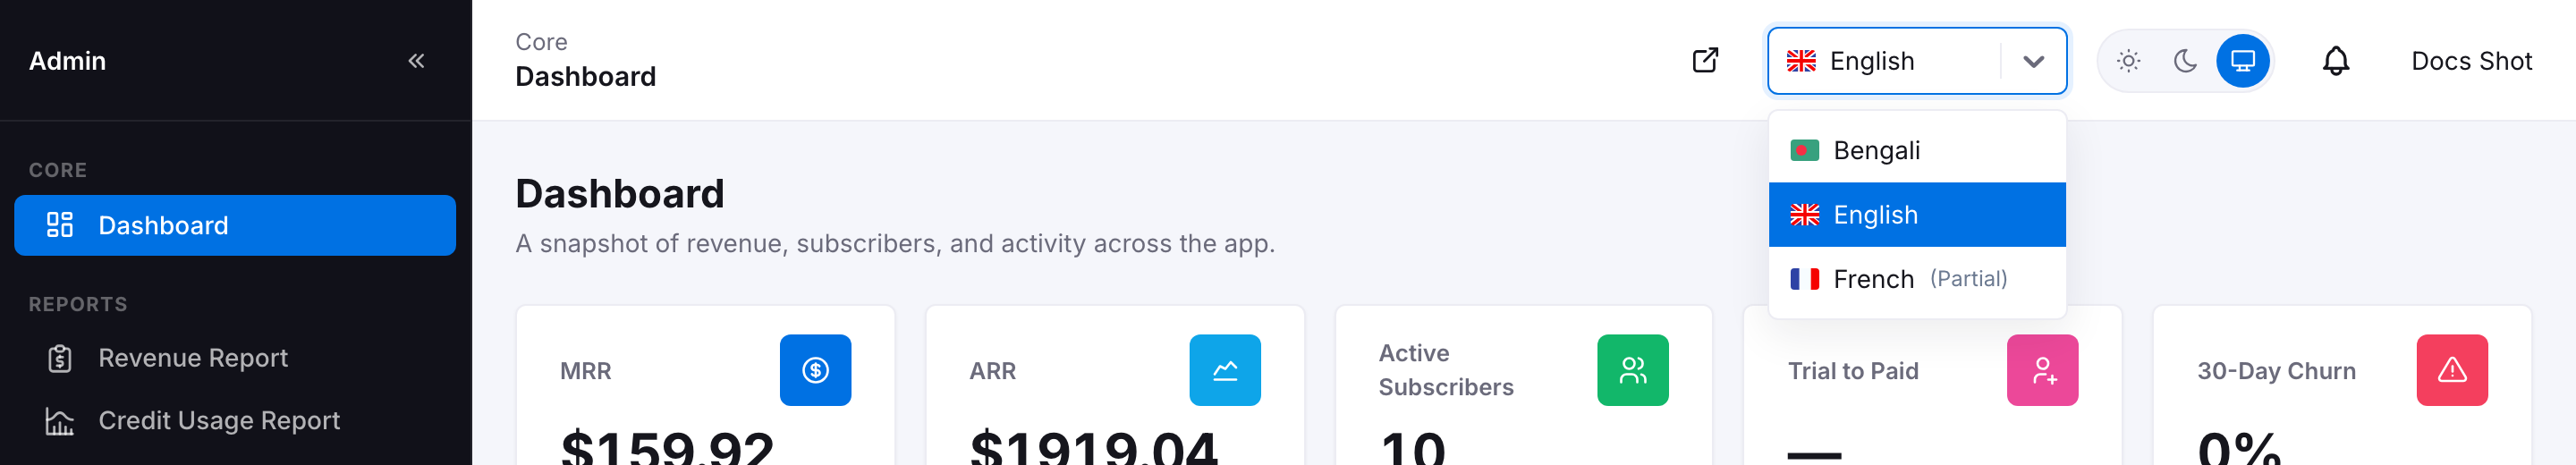
Task: Select system theme monitor toggle
Action: click(x=2243, y=61)
